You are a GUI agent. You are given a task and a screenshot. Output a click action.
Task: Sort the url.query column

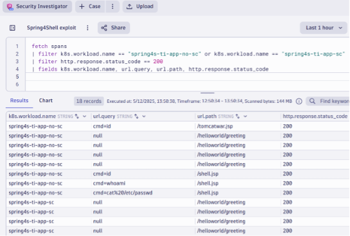pos(136,116)
